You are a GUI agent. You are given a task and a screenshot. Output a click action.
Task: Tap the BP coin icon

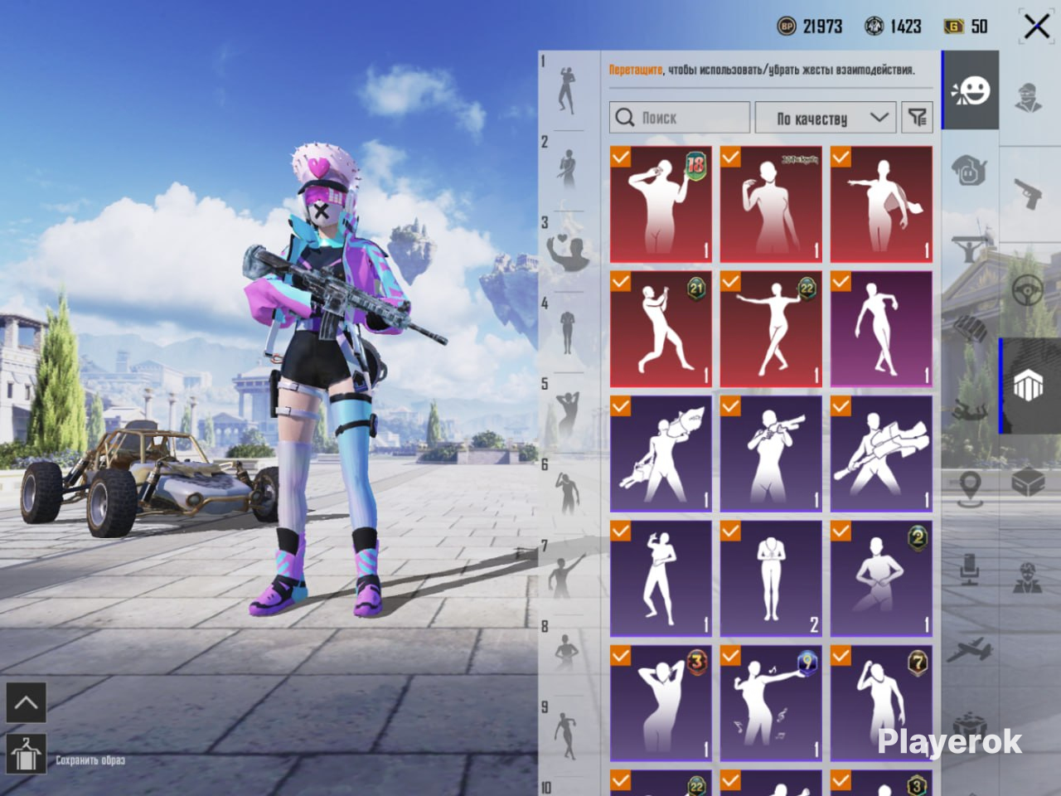787,27
